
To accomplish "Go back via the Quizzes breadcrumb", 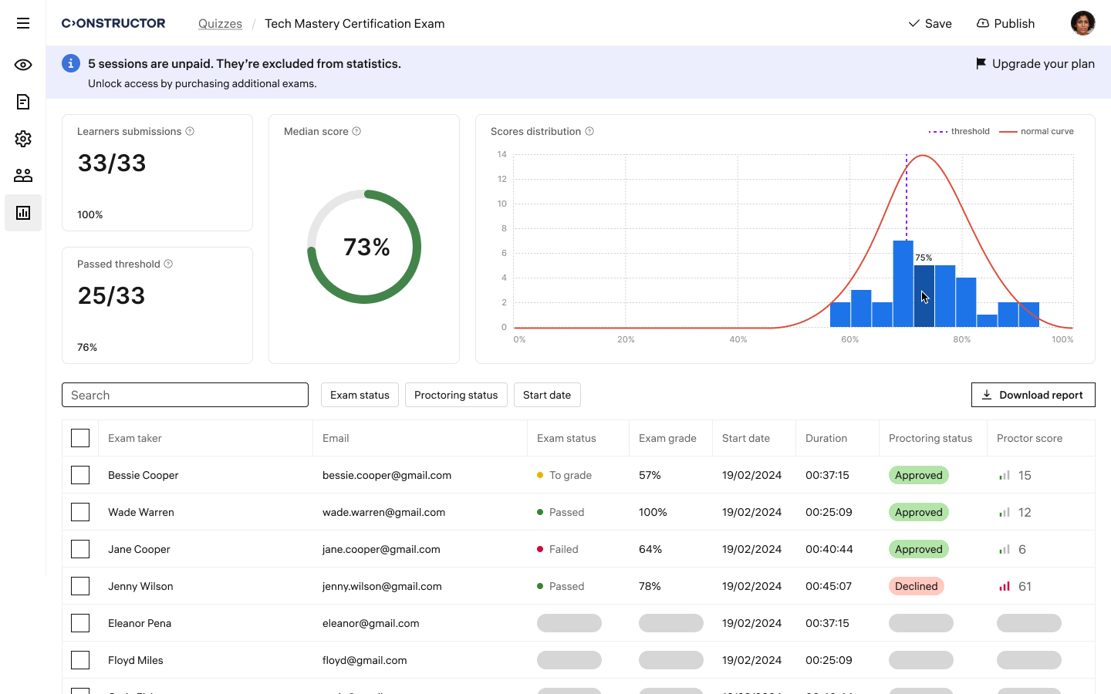I will 220,23.
